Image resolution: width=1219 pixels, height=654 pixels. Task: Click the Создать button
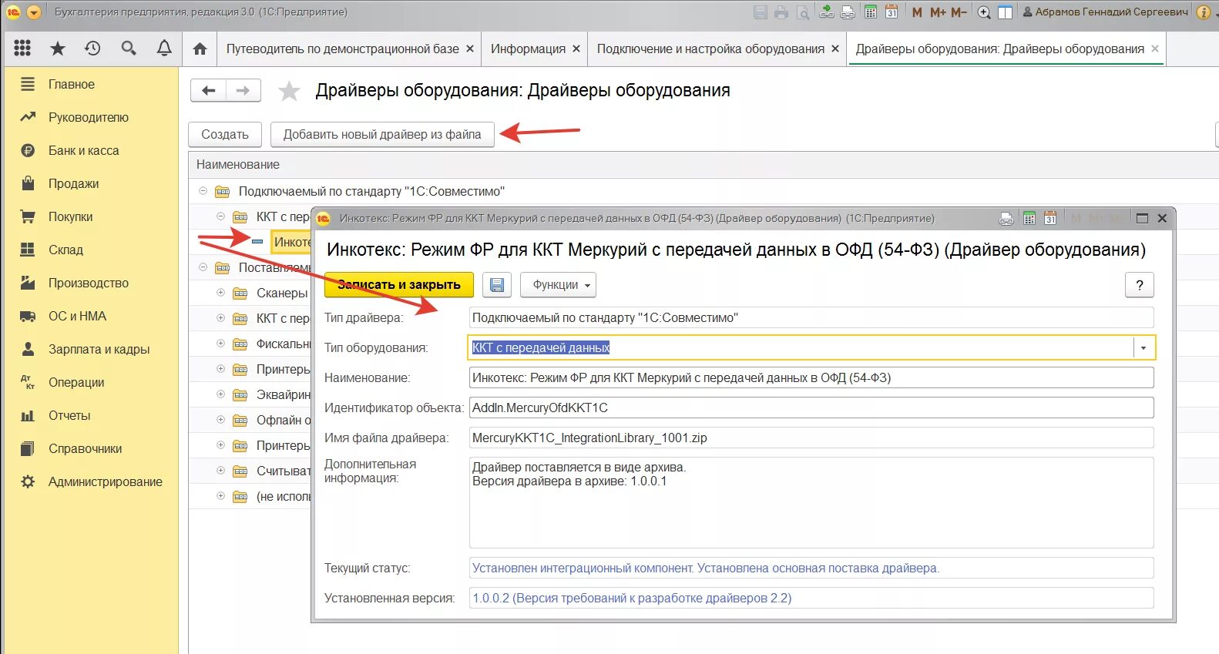(225, 134)
